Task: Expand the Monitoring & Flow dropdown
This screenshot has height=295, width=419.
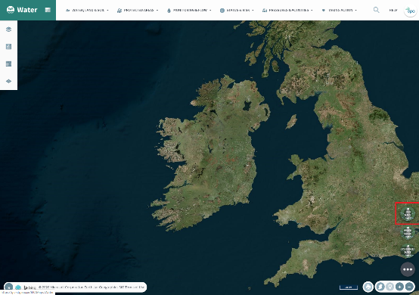Action: pos(189,10)
